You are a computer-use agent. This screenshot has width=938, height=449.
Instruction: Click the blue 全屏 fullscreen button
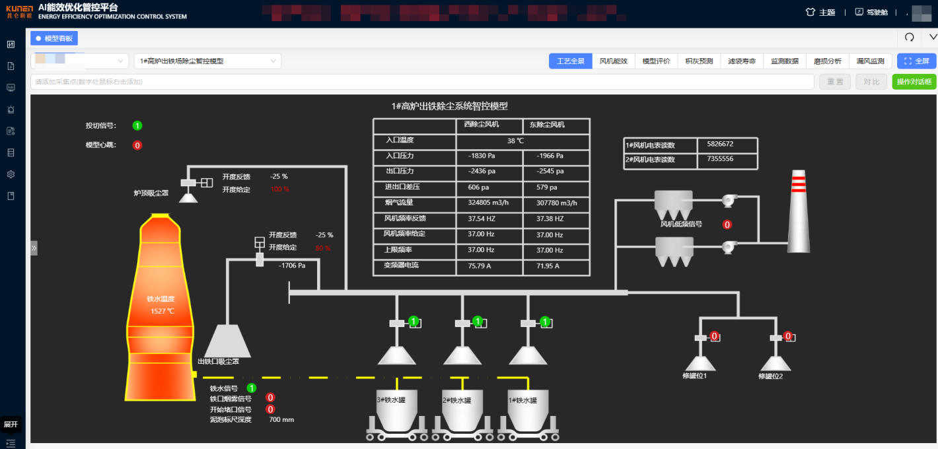(916, 61)
